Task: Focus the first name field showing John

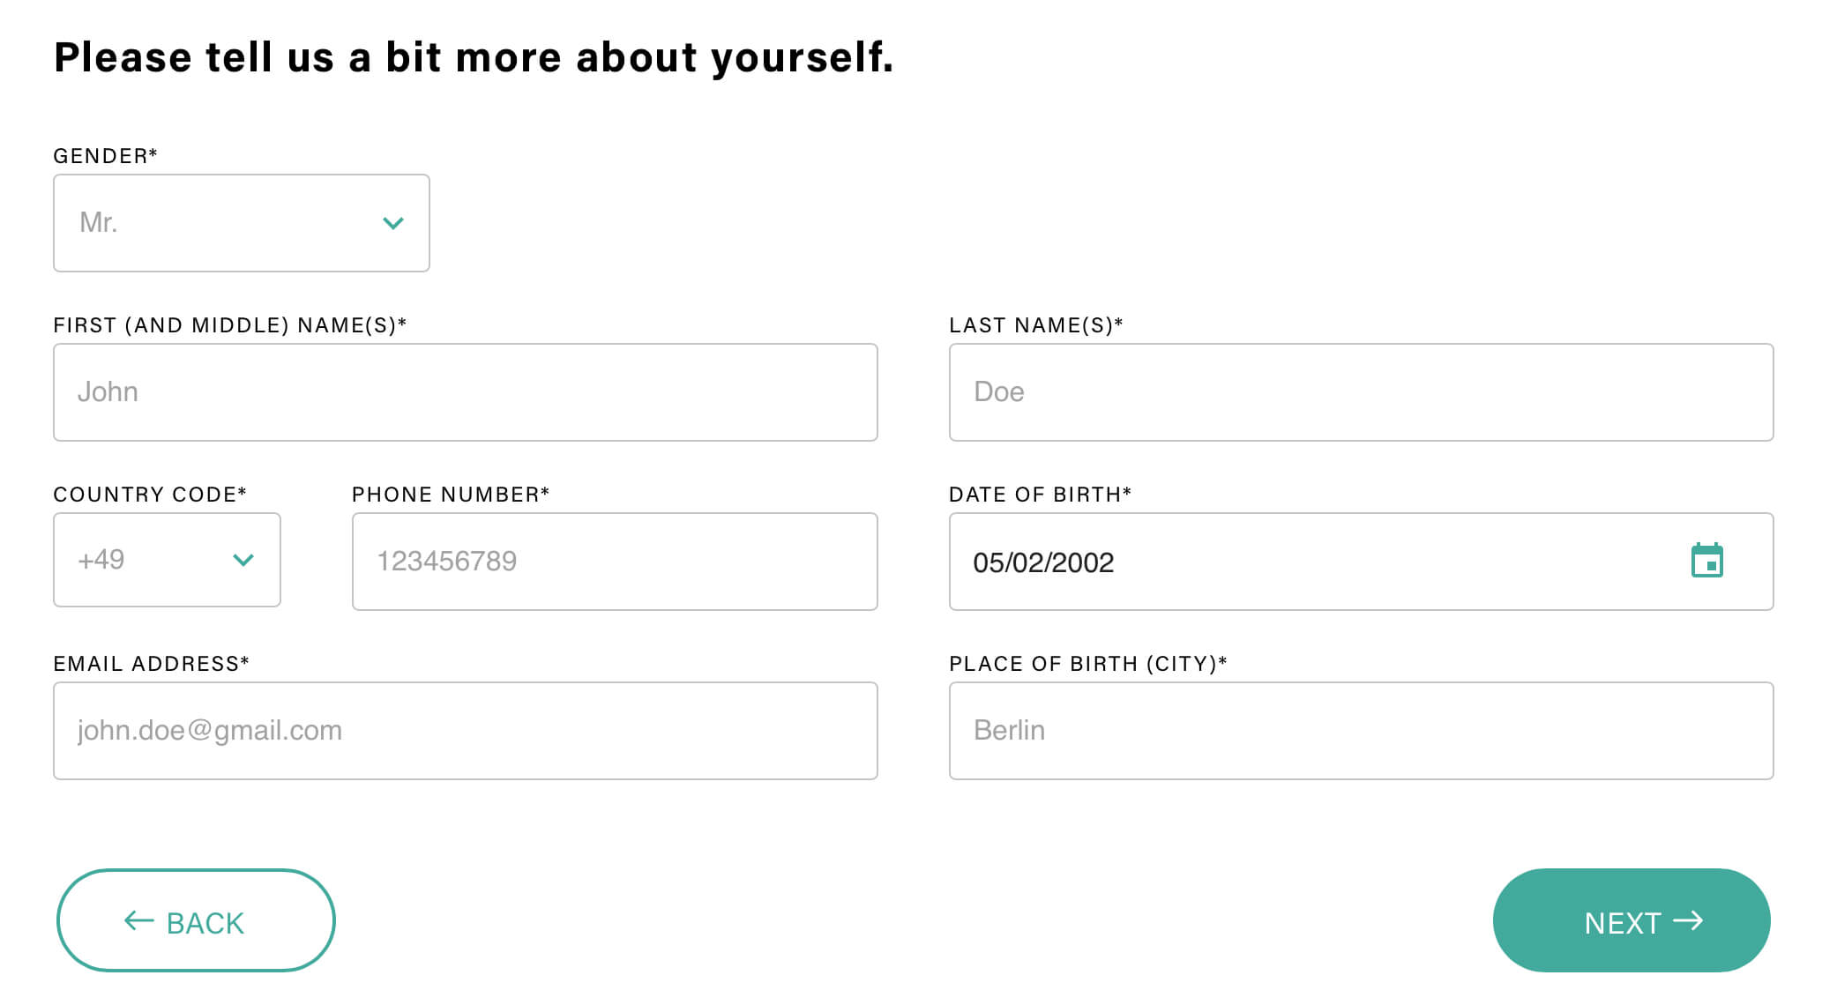Action: click(x=465, y=392)
